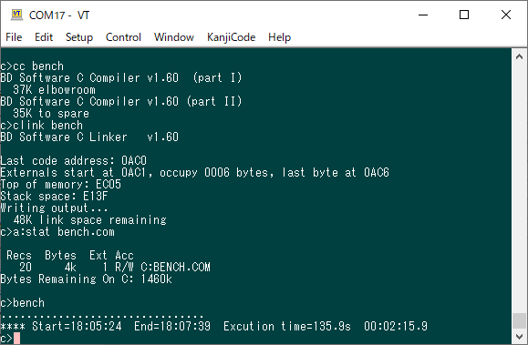Open the Control menu
This screenshot has height=345, width=528.
tap(123, 37)
